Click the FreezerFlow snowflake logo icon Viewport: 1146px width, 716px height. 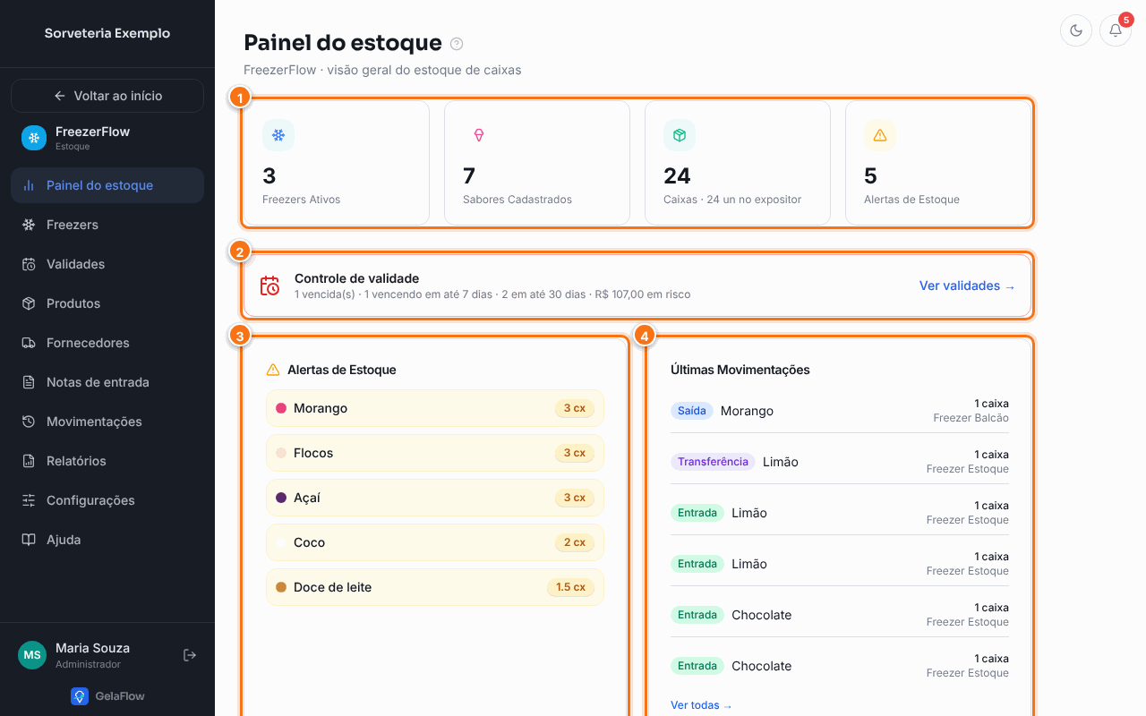pyautogui.click(x=34, y=137)
